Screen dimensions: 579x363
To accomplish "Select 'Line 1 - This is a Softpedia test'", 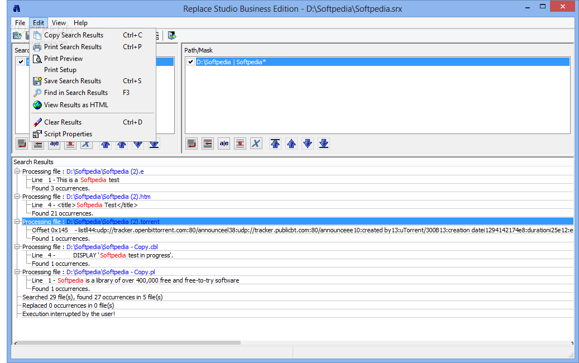I will [76, 180].
